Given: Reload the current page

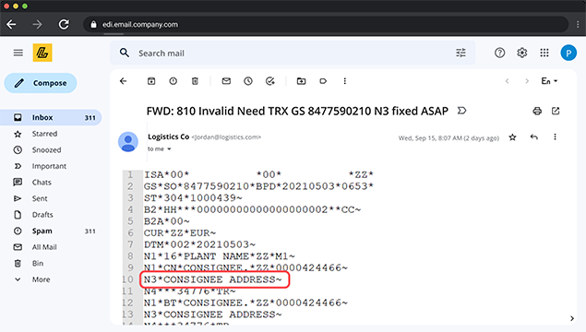Looking at the screenshot, I should (64, 24).
